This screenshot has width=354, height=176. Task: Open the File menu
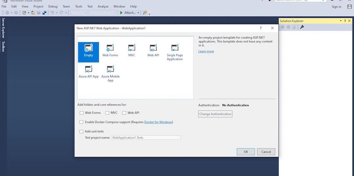[4, 7]
